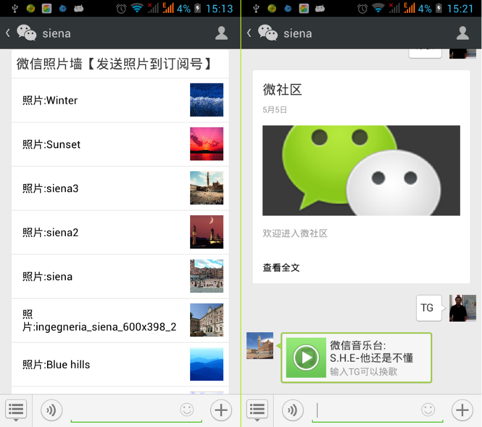
Task: Tap left status bar Wi-Fi icon
Action: [x=137, y=9]
